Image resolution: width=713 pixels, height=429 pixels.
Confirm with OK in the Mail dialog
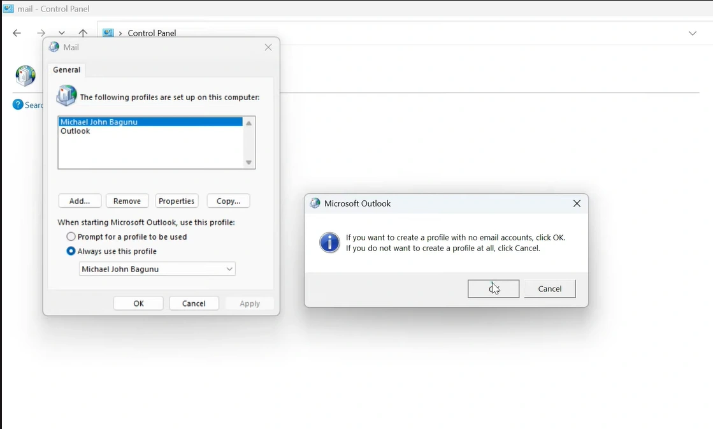(x=138, y=303)
